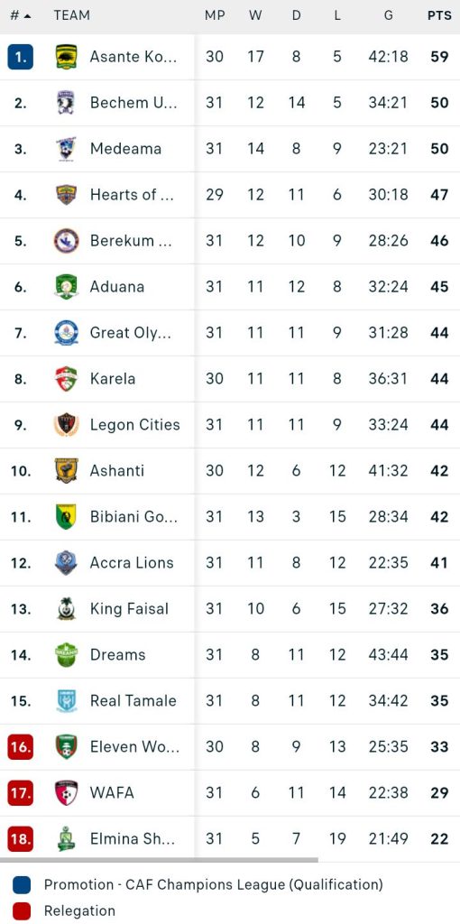Viewport: 460px width, 924px height.
Task: Sort table by MP column header
Action: tap(215, 16)
